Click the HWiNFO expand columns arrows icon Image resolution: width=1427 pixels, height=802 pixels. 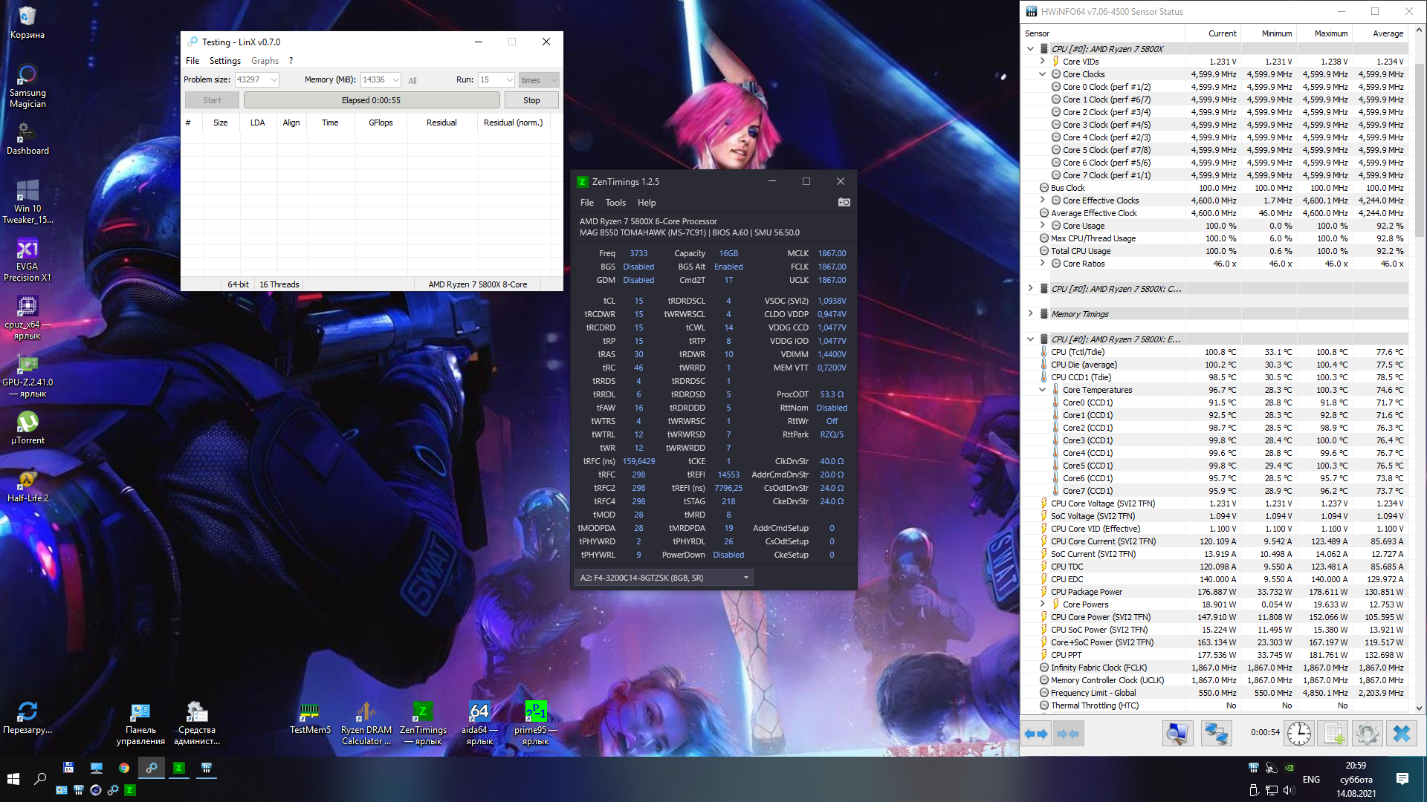(1036, 734)
